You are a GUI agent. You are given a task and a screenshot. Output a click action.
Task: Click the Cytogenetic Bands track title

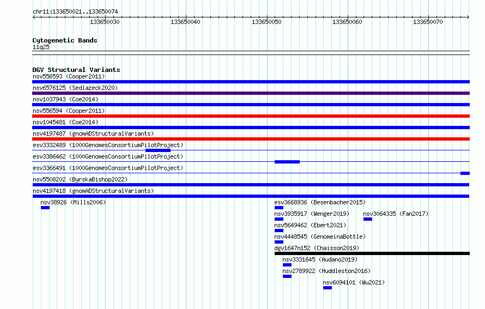(x=65, y=40)
